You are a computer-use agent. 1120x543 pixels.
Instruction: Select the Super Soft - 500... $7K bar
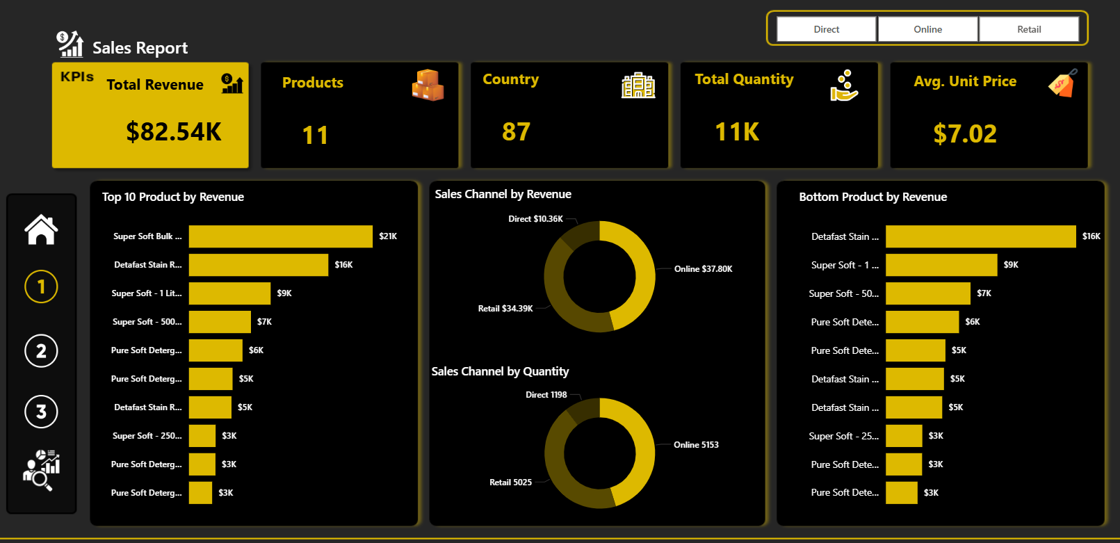pos(220,322)
